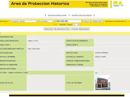130x97 pixels.
Task: Click 'Seleccionar / No seleccionar todo' button
Action: (57, 29)
